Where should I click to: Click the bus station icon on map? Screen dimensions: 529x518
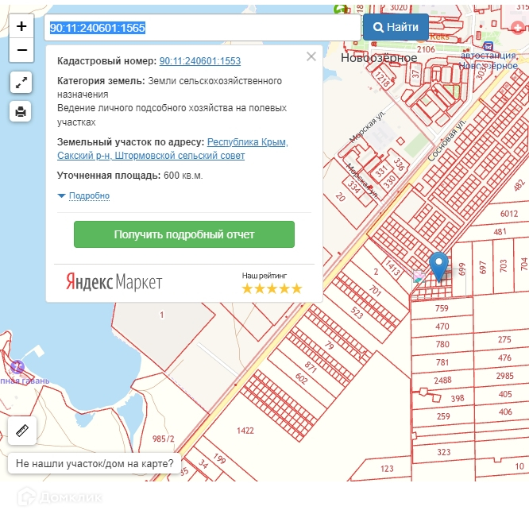pos(488,45)
